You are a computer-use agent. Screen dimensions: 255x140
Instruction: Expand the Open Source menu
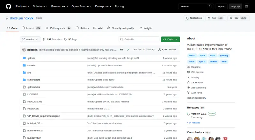point(82,6)
